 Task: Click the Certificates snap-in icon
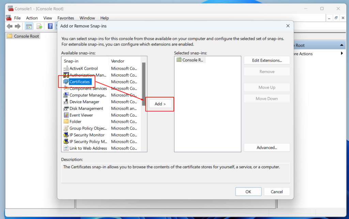point(66,82)
